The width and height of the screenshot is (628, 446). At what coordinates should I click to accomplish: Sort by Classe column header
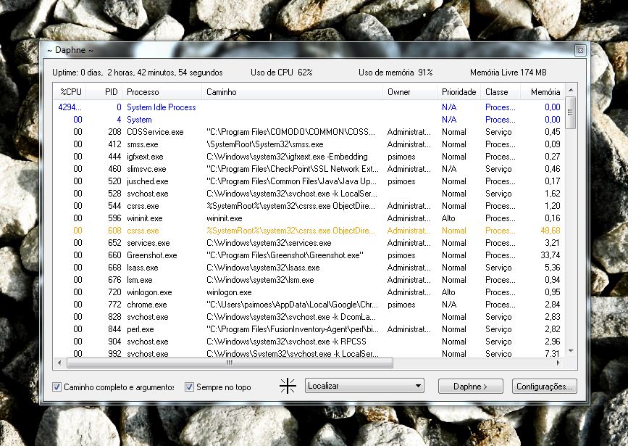pos(501,92)
